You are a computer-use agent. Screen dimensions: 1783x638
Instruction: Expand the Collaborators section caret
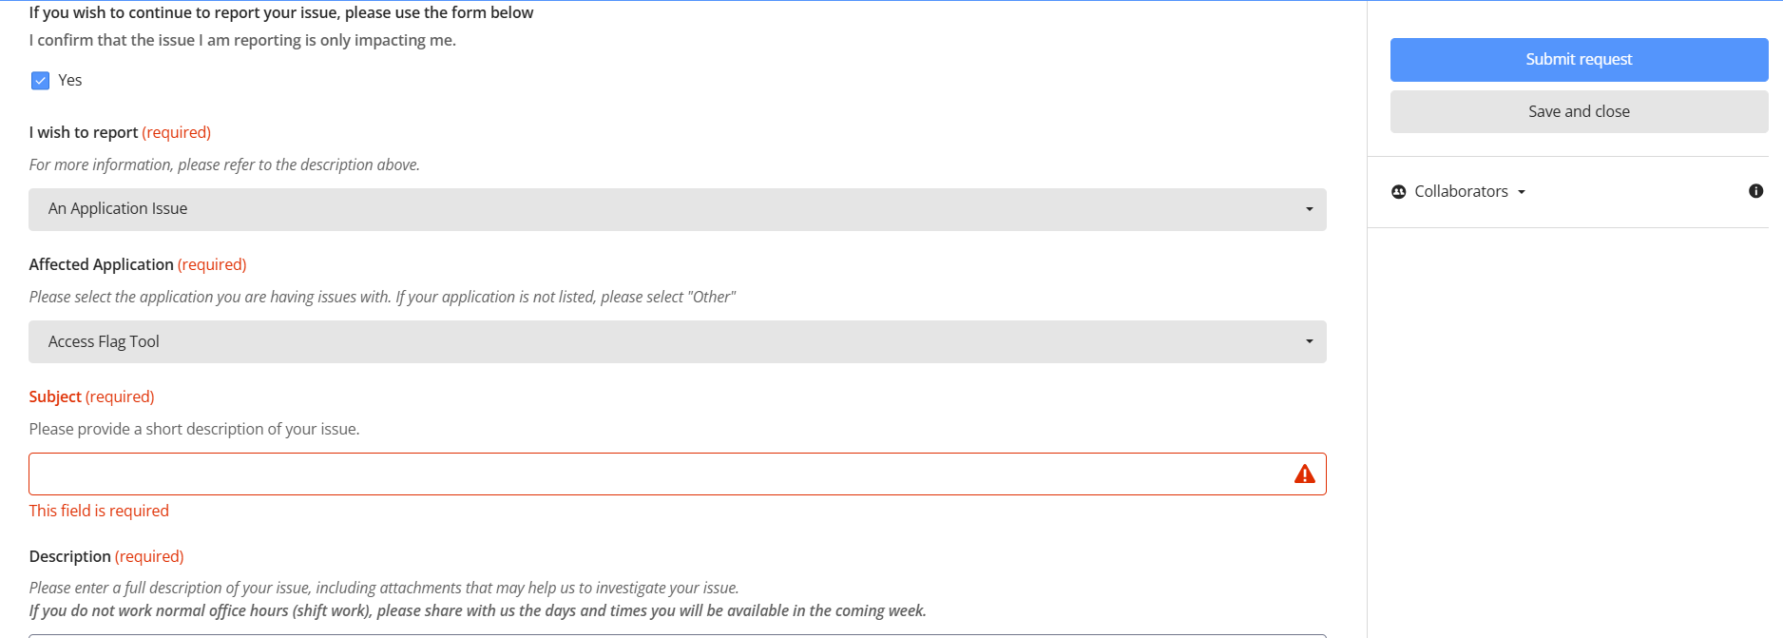coord(1522,192)
